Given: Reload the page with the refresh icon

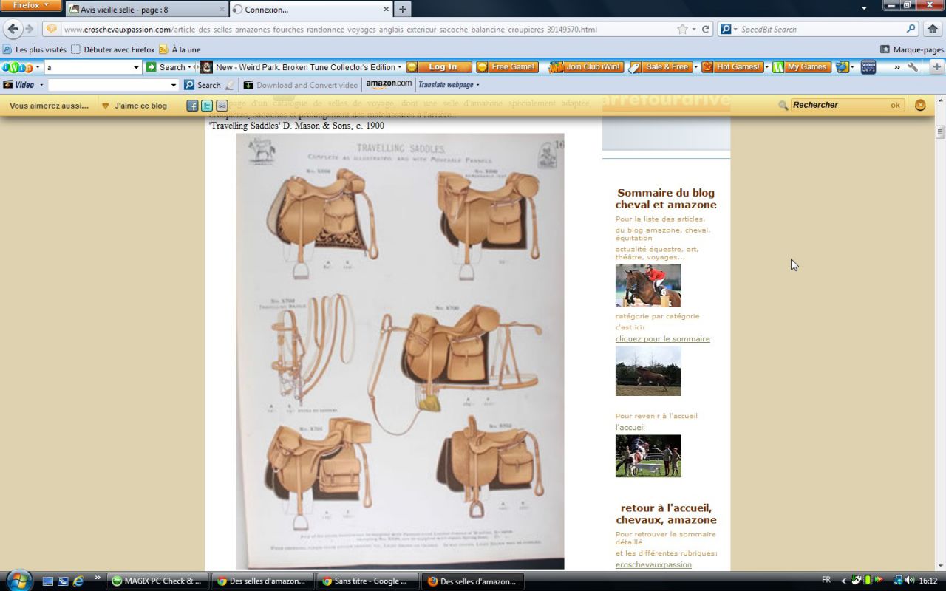Looking at the screenshot, I should (x=706, y=30).
